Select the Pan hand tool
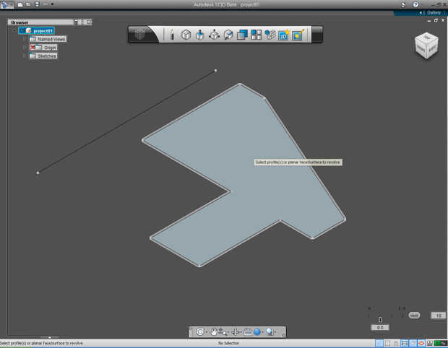Viewport: 448px width, 348px height. tap(214, 331)
